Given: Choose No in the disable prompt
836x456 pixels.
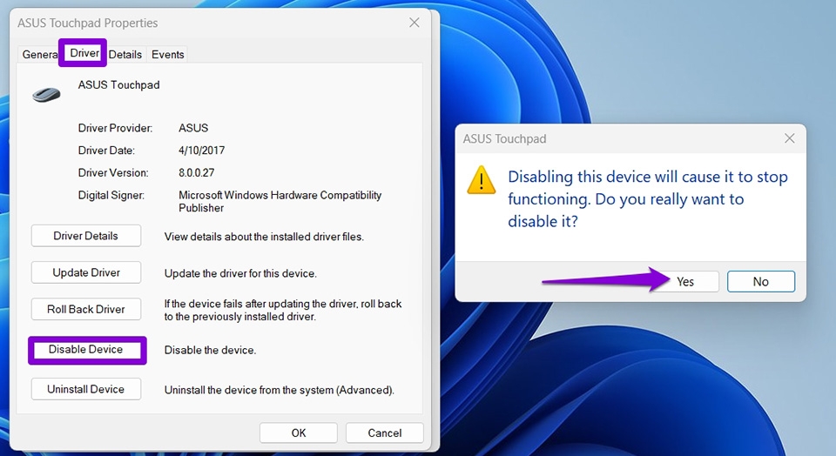Looking at the screenshot, I should pos(761,282).
